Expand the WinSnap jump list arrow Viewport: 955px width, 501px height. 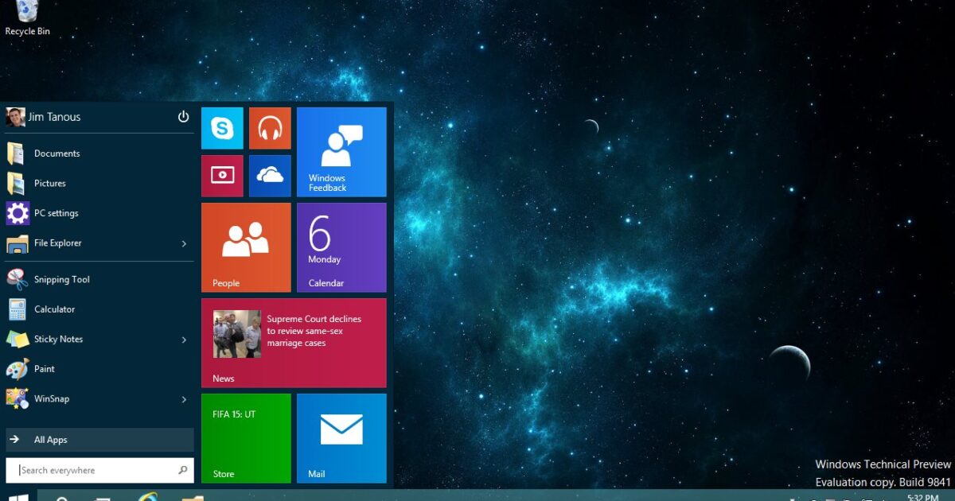pyautogui.click(x=184, y=399)
